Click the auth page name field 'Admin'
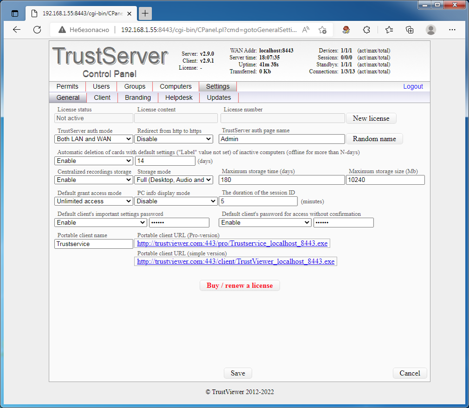The width and height of the screenshot is (469, 408). click(282, 139)
